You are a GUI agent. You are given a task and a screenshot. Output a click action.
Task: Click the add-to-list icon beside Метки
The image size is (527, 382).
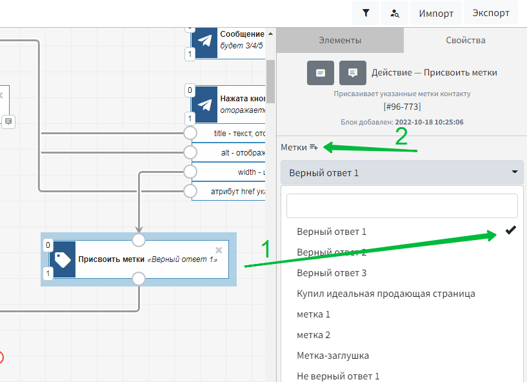[313, 147]
